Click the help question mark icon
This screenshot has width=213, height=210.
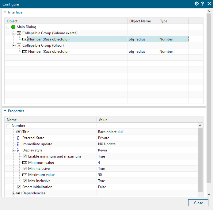203,4
